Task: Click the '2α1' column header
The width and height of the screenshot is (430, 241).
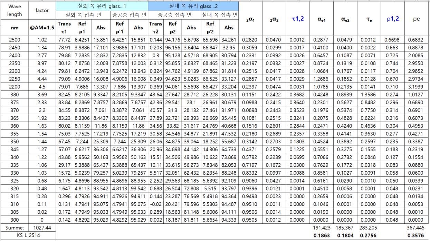Action: tap(250, 19)
